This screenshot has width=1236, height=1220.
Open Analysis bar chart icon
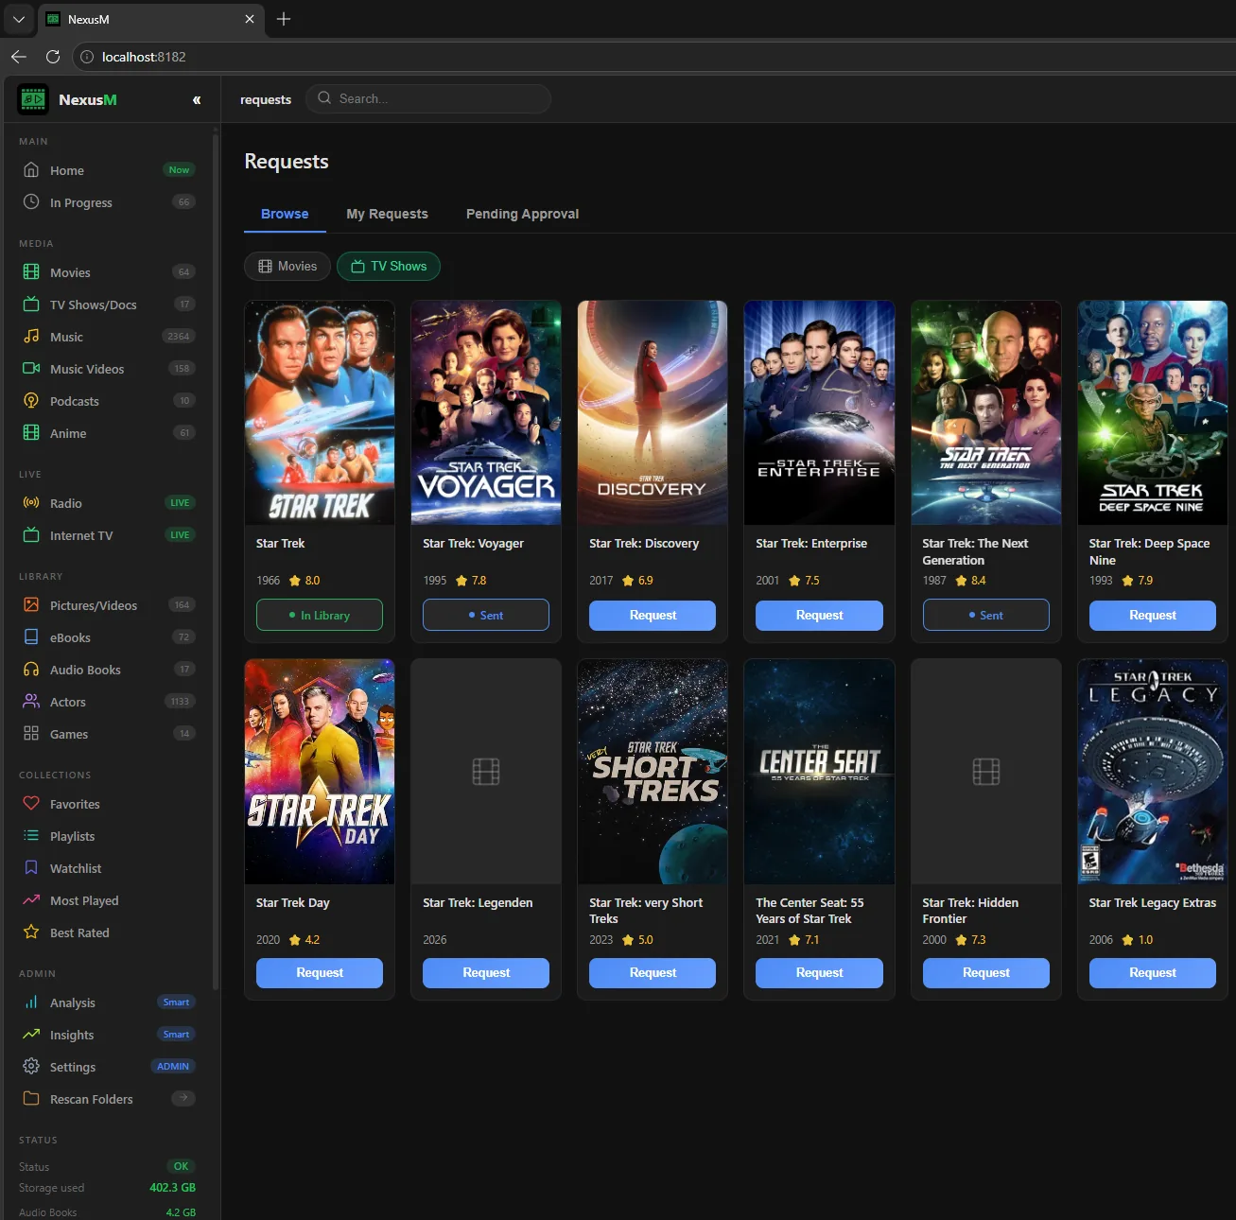[31, 1002]
